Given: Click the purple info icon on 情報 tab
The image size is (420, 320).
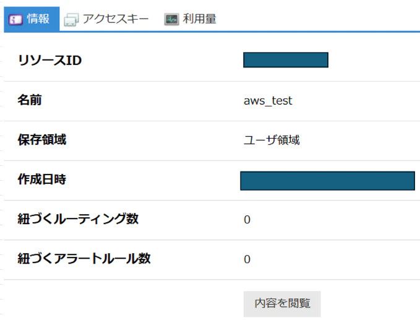Looking at the screenshot, I should pos(15,20).
